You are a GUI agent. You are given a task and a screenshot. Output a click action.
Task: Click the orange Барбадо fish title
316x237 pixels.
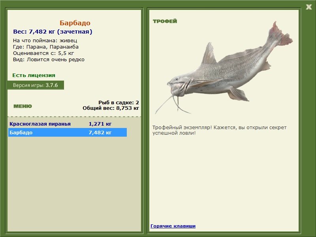click(x=75, y=23)
